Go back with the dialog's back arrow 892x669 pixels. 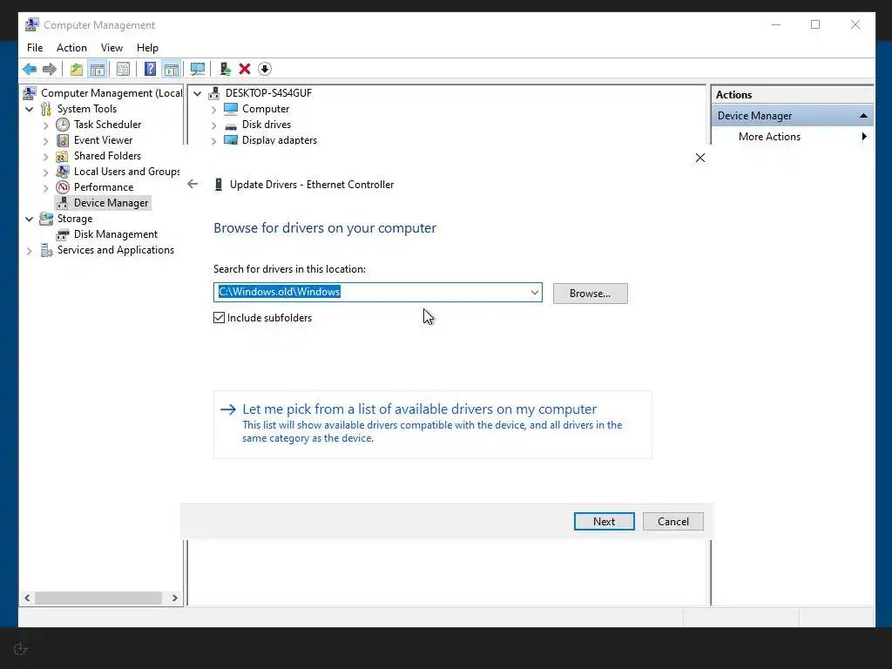[x=193, y=184]
